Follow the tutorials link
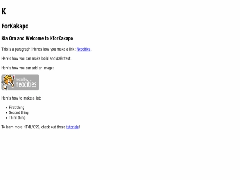 click(x=72, y=127)
